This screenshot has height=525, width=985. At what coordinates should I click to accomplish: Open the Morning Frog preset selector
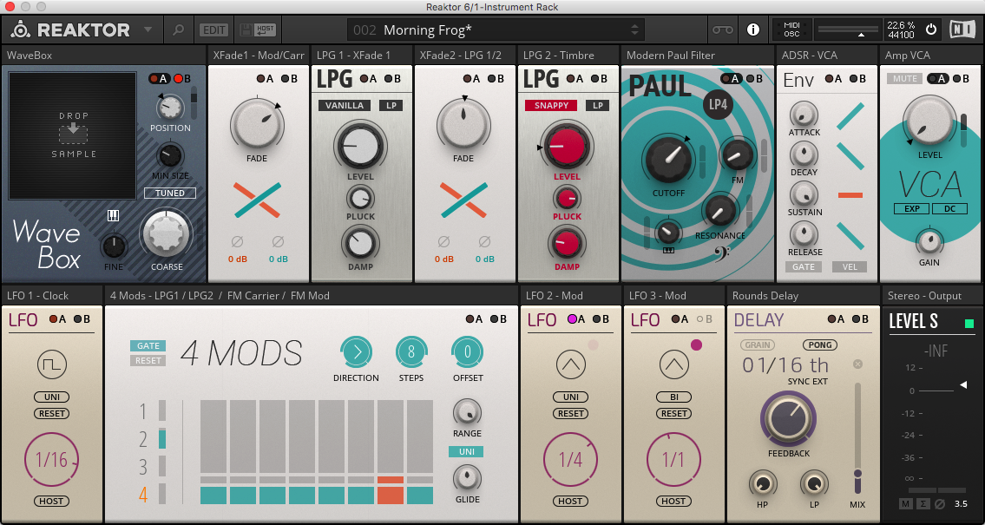(x=495, y=30)
